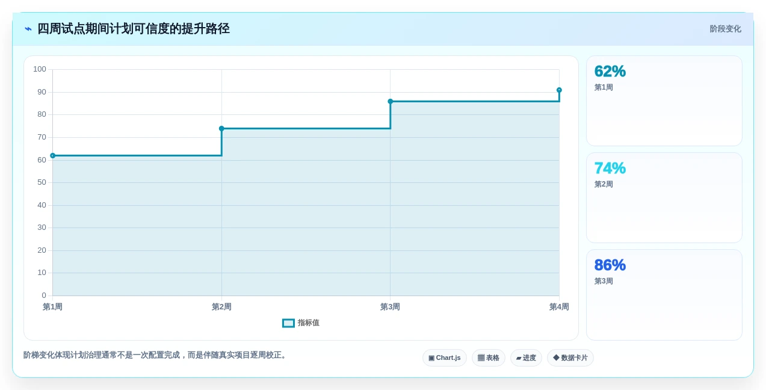Click the 第3周 x-axis label
This screenshot has width=766, height=390.
pyautogui.click(x=391, y=307)
